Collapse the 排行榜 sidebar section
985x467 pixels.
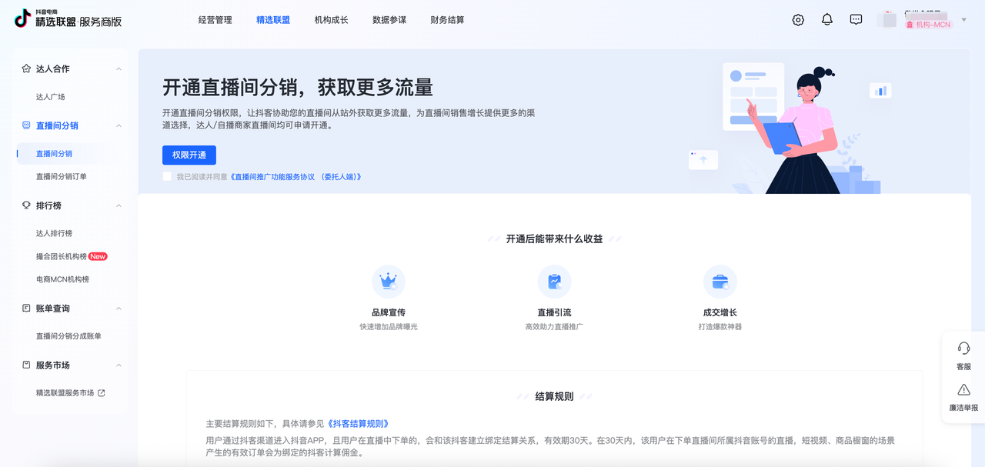[119, 206]
